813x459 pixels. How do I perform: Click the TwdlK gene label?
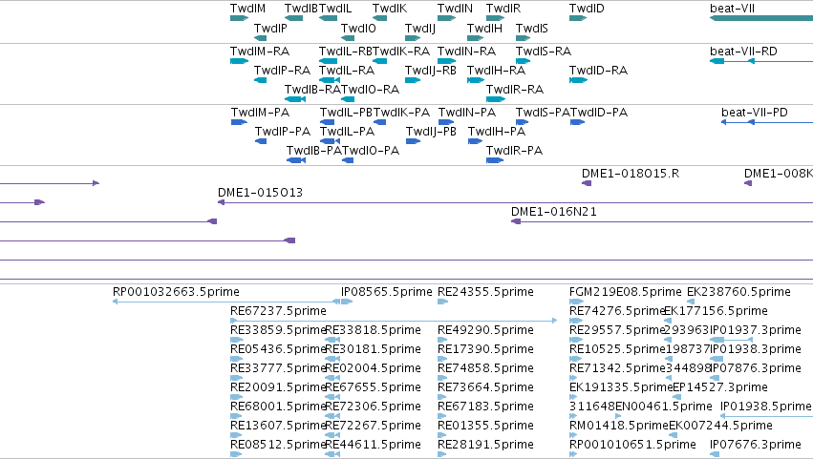(x=390, y=9)
